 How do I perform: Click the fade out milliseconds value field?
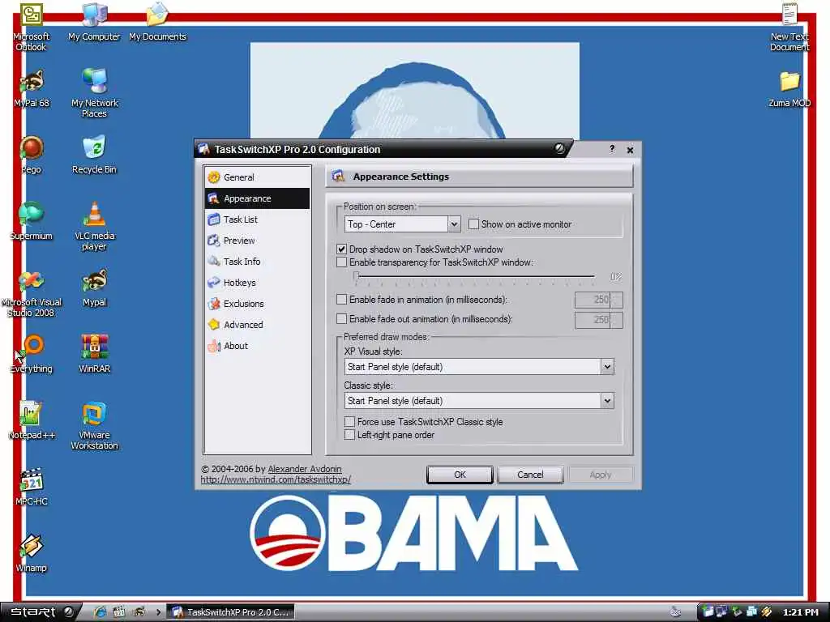coord(593,319)
